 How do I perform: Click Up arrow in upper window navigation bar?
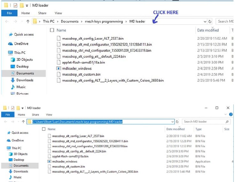(28, 21)
